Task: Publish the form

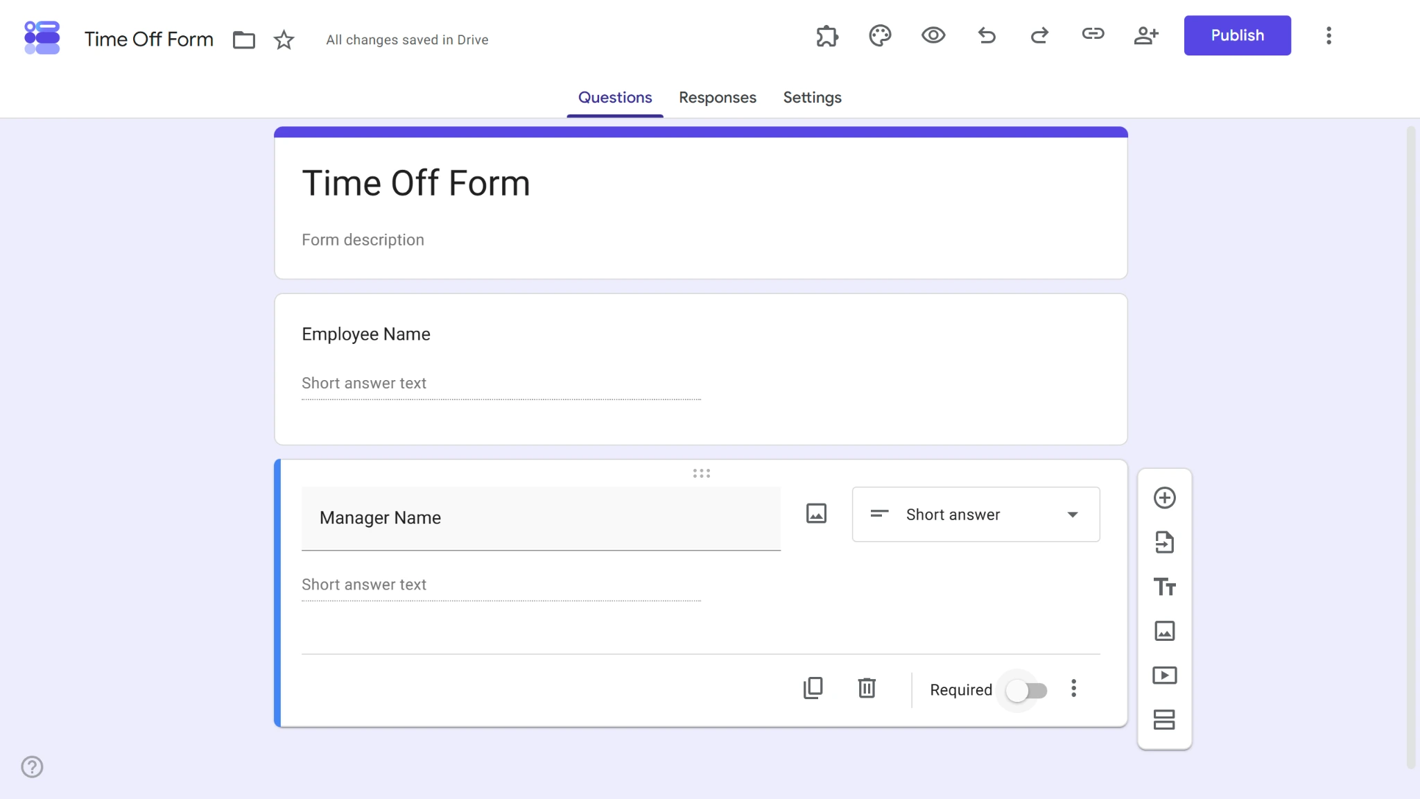Action: coord(1237,35)
